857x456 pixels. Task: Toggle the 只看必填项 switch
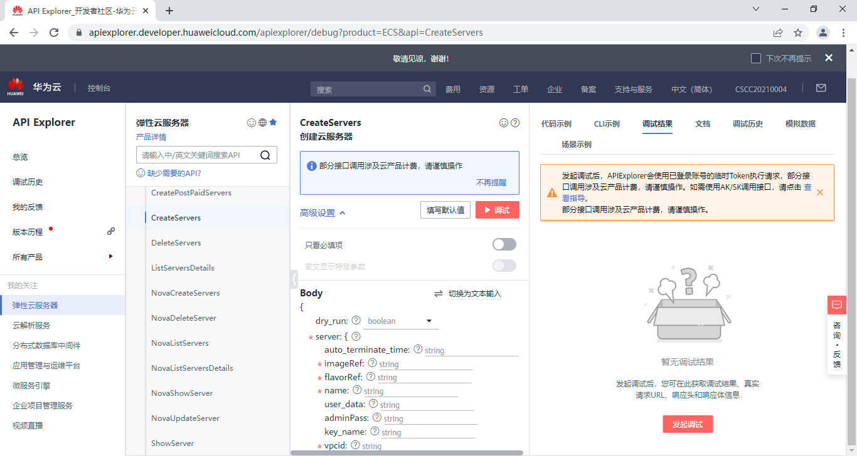504,244
